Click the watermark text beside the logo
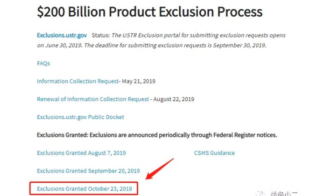 coord(284,194)
